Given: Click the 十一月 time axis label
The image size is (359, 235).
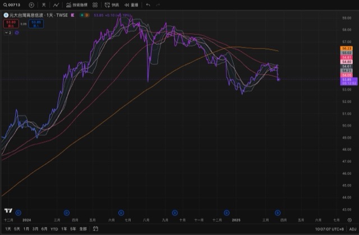Looking at the screenshot, I should point(199,220).
